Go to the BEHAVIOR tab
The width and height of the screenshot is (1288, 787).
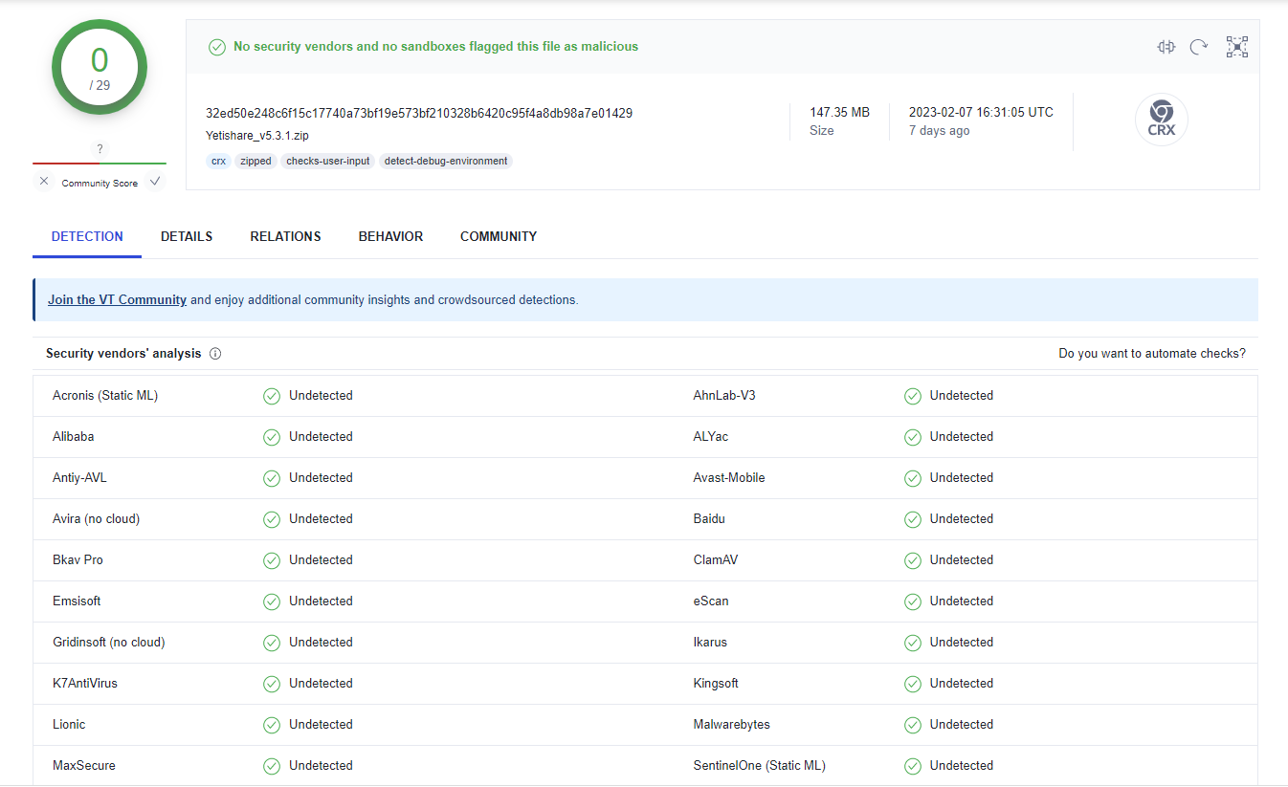click(390, 236)
